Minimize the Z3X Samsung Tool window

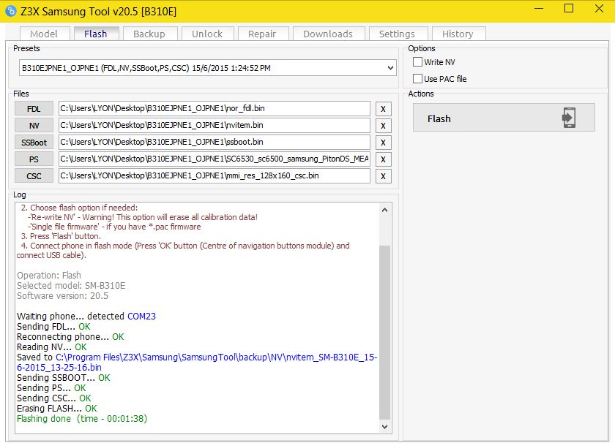pyautogui.click(x=539, y=9)
